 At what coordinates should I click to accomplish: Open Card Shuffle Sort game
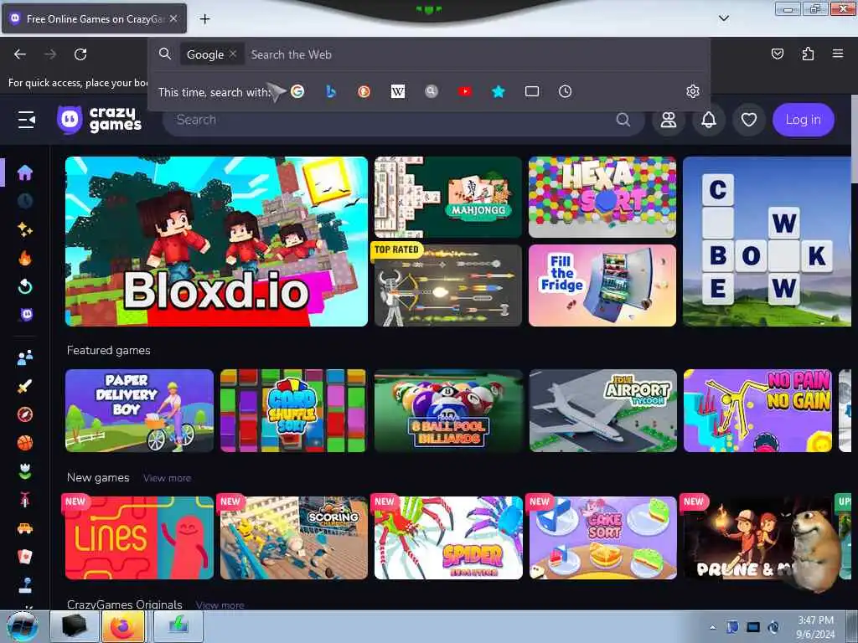coord(293,410)
